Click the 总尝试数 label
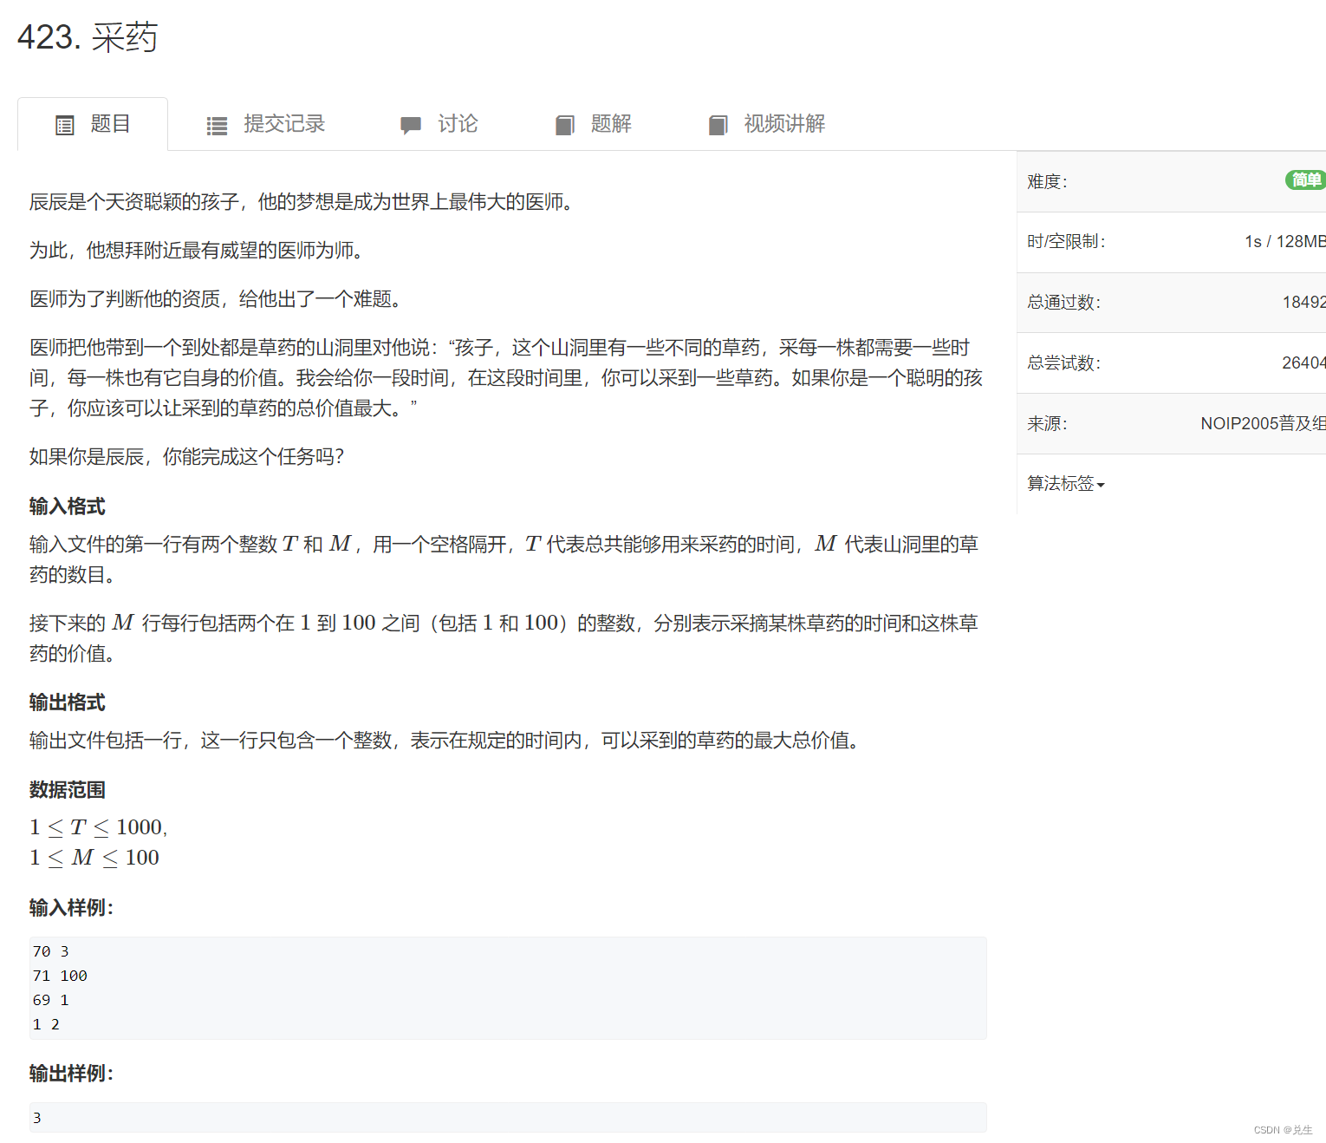Viewport: 1326px width, 1143px height. (1064, 363)
